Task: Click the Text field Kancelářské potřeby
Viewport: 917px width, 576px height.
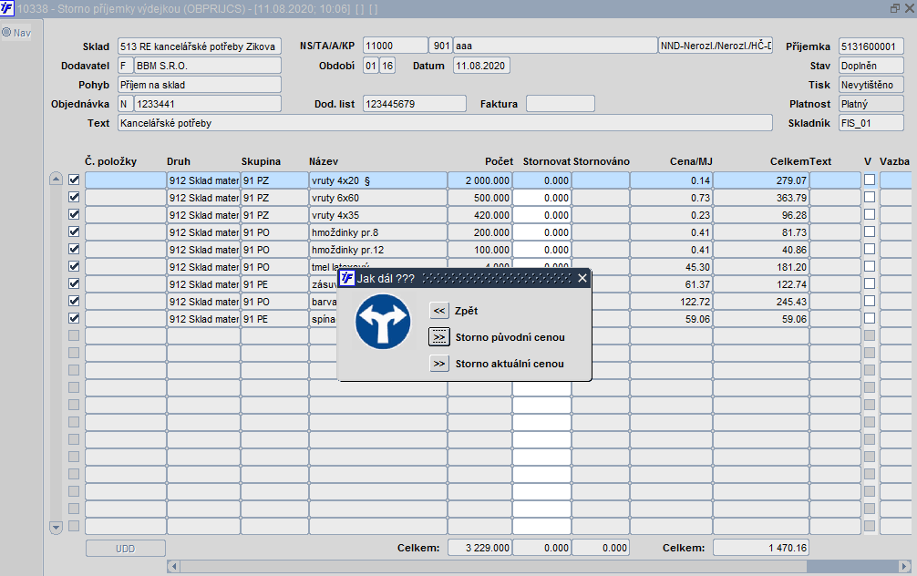Action: pyautogui.click(x=445, y=123)
